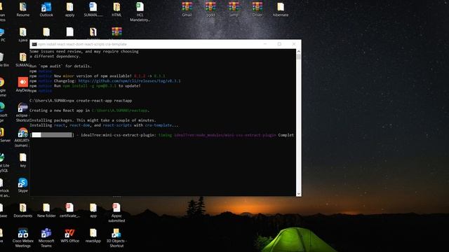
Task: Click the 'to update!' npm notice line
Action: (x=85, y=85)
